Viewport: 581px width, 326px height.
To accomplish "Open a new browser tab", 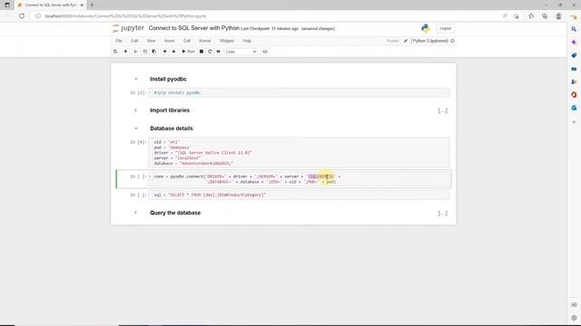I will pyautogui.click(x=92, y=5).
